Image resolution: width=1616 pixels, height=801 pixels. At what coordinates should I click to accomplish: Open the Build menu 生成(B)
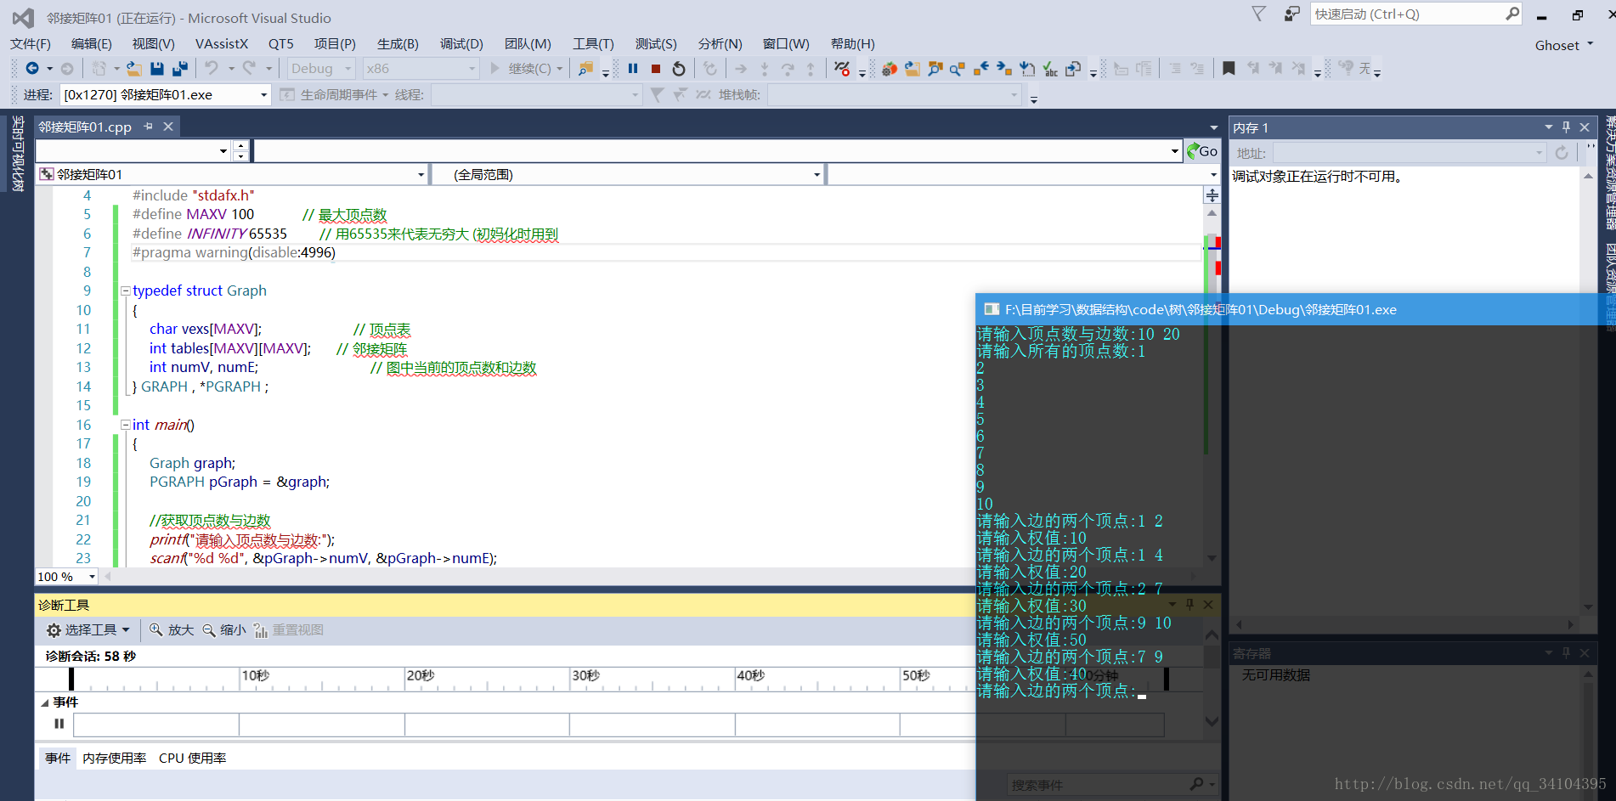click(398, 43)
